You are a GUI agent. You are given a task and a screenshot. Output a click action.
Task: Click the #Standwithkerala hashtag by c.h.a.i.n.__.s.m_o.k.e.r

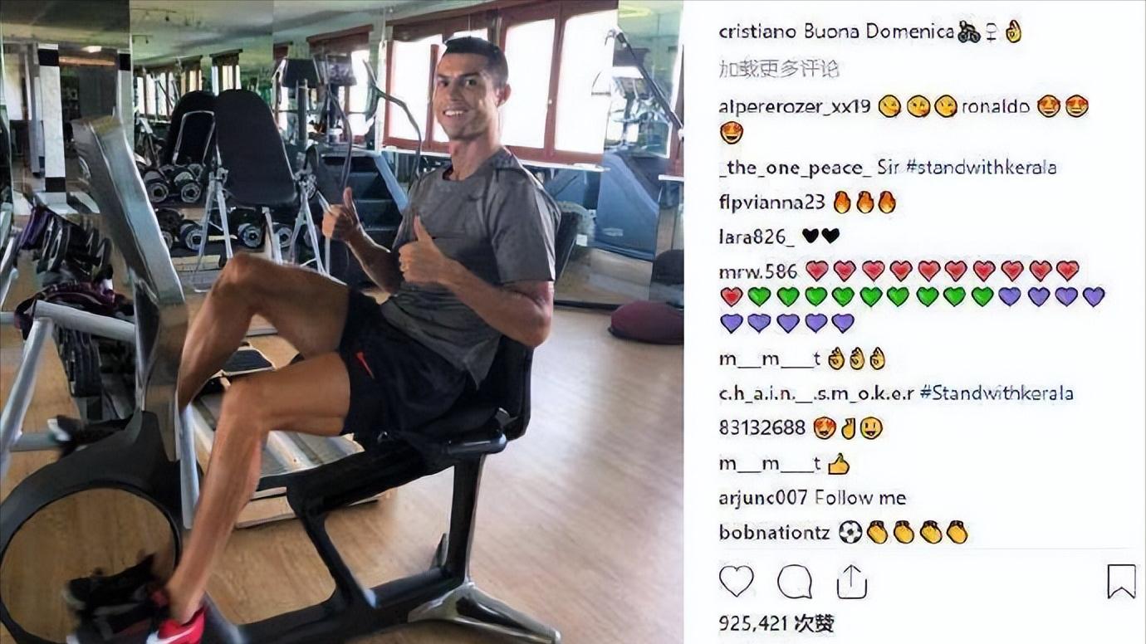tap(997, 393)
